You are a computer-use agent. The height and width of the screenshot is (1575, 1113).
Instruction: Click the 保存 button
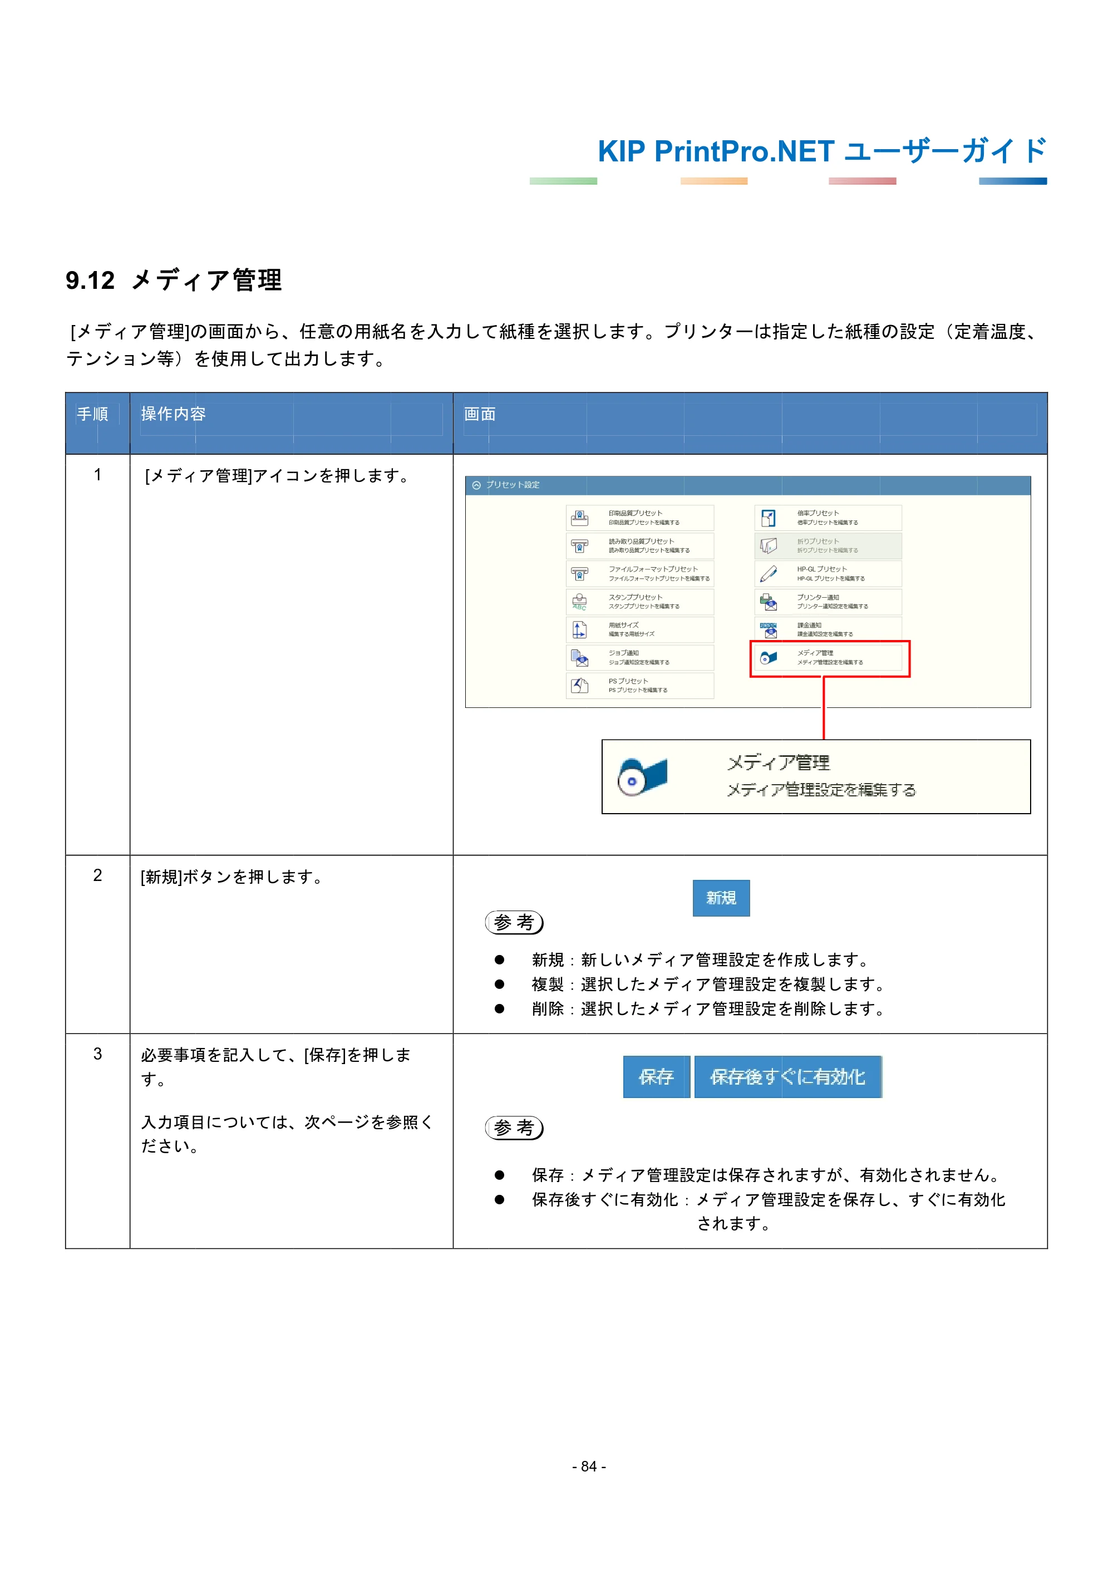point(656,1077)
